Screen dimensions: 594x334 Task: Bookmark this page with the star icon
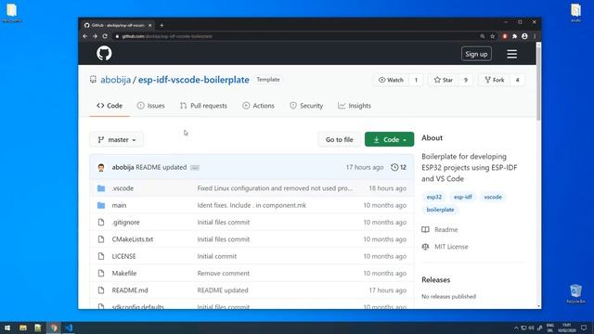[x=493, y=36]
